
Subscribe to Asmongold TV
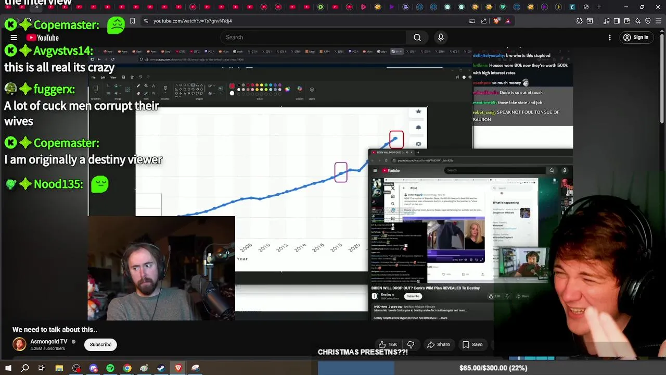point(100,344)
